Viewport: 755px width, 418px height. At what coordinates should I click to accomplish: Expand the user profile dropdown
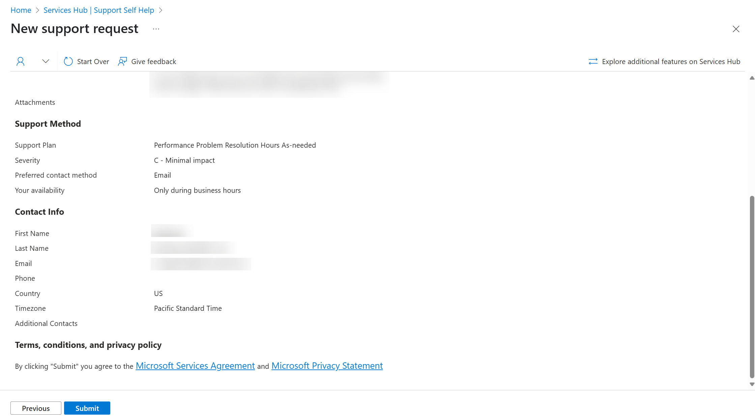tap(46, 61)
